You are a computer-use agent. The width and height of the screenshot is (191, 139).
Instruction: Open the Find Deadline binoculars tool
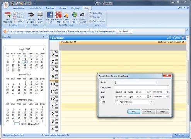point(31,15)
